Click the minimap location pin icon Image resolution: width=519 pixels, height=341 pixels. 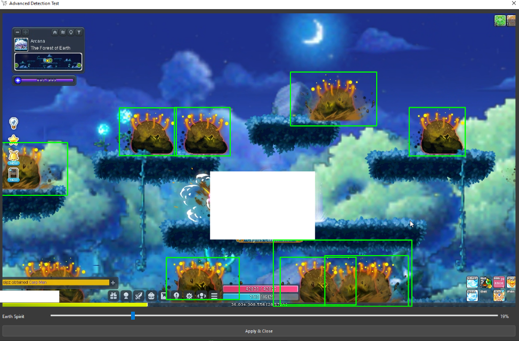[71, 33]
